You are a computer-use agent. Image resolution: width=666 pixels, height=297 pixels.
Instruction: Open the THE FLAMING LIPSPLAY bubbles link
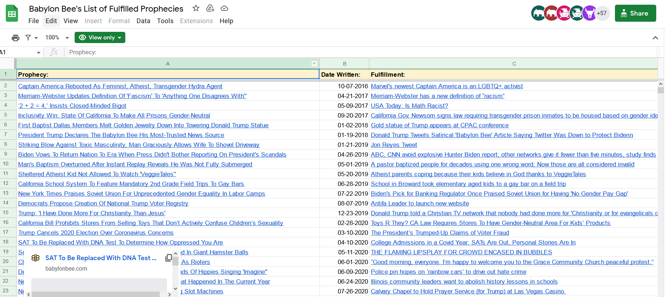(x=461, y=252)
